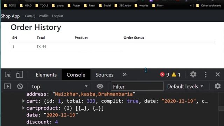The height and width of the screenshot is (126, 224).
Task: Switch to the Console tab
Action: (x=76, y=75)
